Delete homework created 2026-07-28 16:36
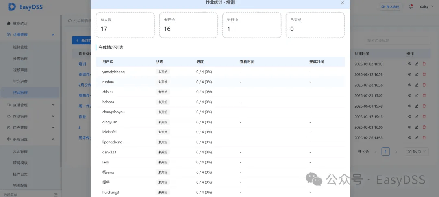The height and width of the screenshot is (197, 439). [x=424, y=85]
